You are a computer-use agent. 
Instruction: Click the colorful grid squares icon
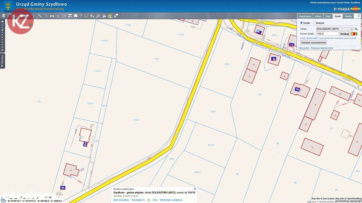click(110, 16)
